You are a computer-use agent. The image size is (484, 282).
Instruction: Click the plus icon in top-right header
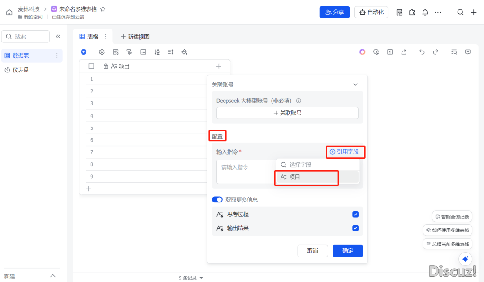pos(474,13)
